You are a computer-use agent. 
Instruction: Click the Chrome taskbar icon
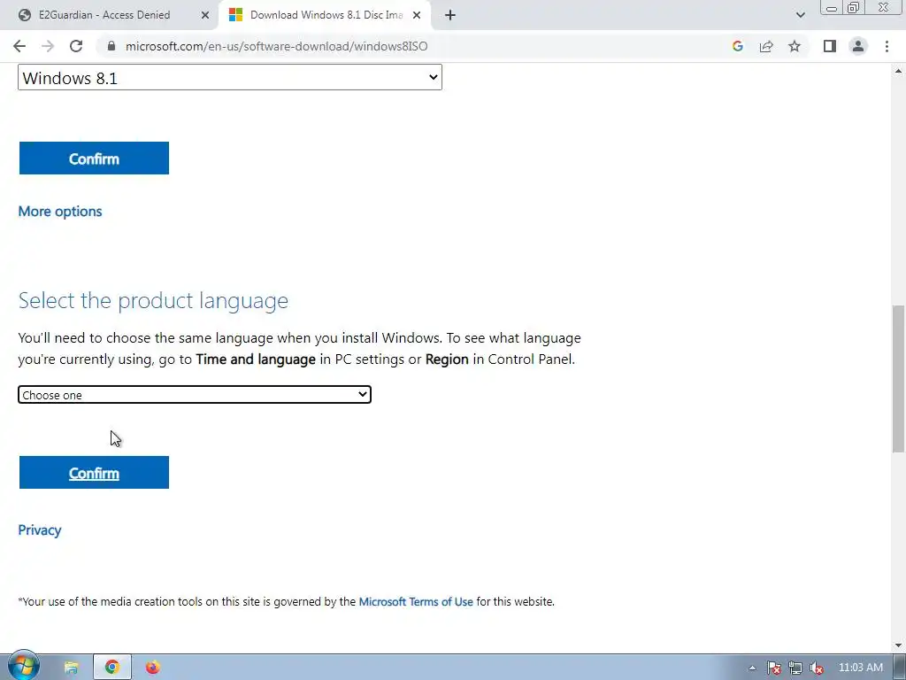112,668
